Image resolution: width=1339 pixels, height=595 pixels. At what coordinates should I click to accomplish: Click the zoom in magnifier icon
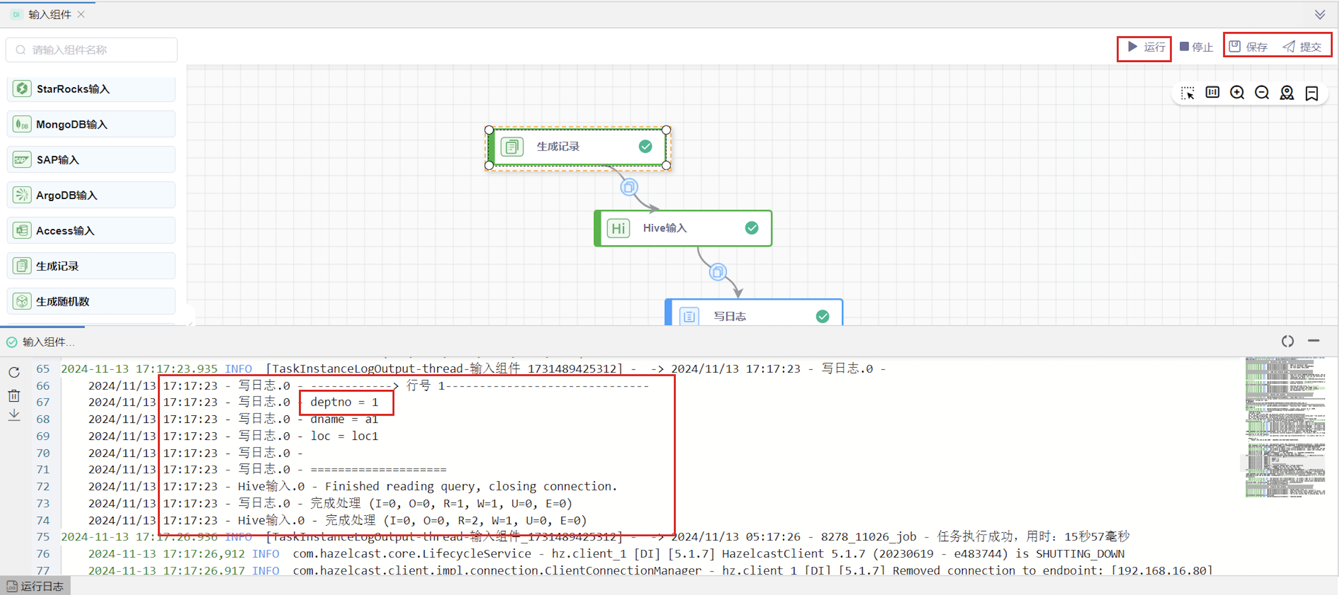(x=1237, y=93)
